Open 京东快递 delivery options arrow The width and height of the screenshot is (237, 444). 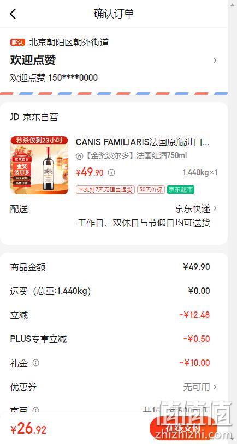215,208
